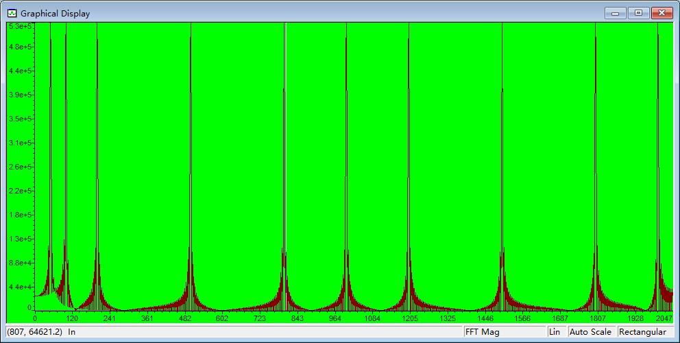The width and height of the screenshot is (680, 343).
Task: Click the x-axis label 1084
Action: point(372,318)
